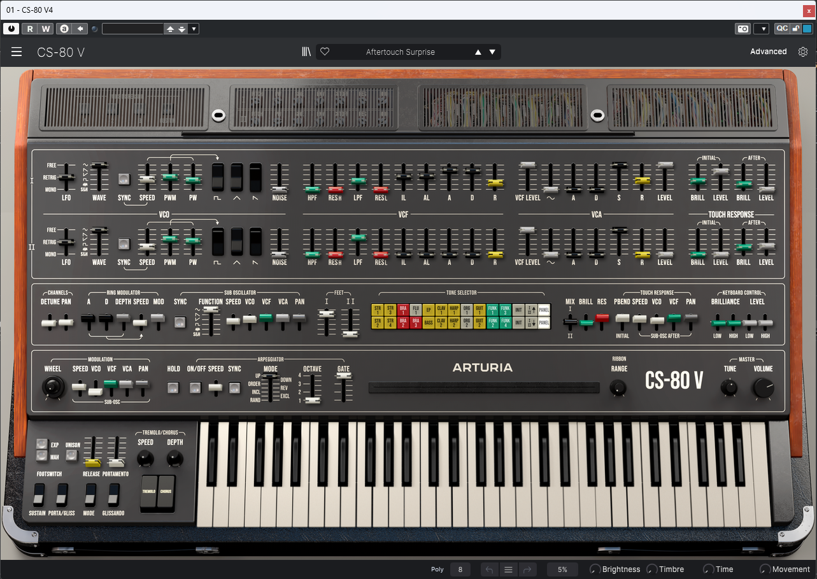The image size is (817, 579).
Task: Select the EP tone button
Action: coord(428,310)
